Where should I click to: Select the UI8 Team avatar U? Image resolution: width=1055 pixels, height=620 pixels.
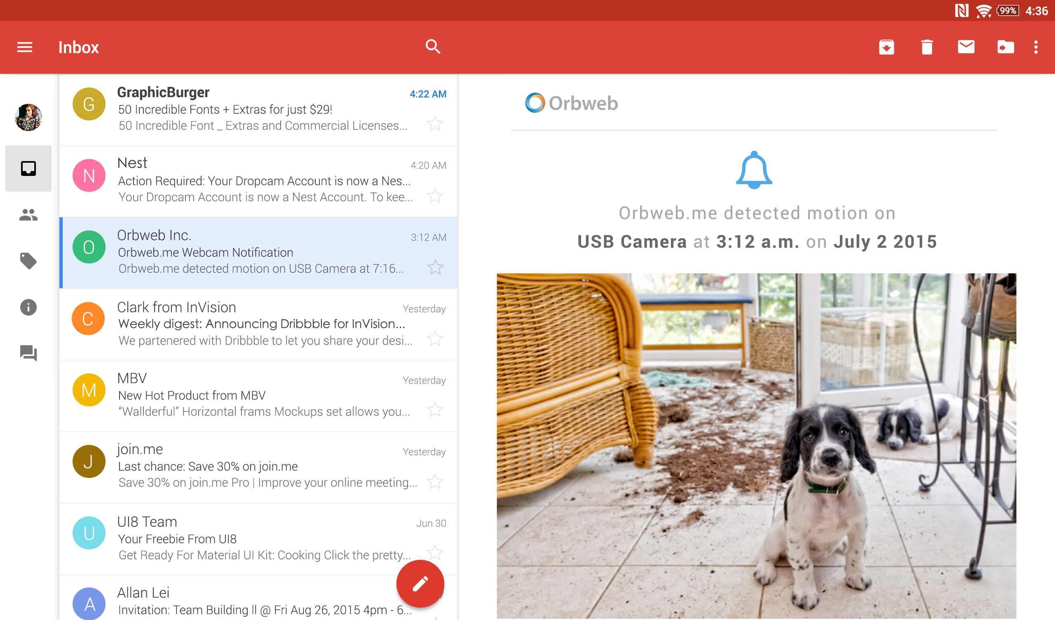89,533
